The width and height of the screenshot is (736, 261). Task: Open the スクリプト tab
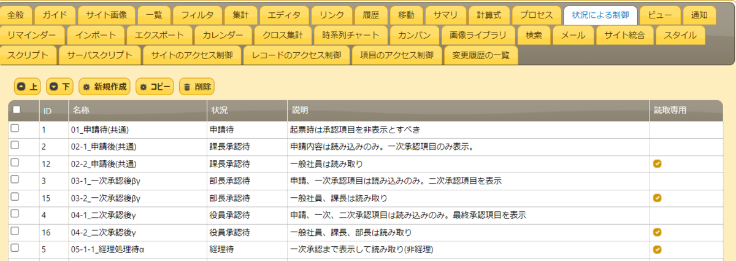point(28,55)
